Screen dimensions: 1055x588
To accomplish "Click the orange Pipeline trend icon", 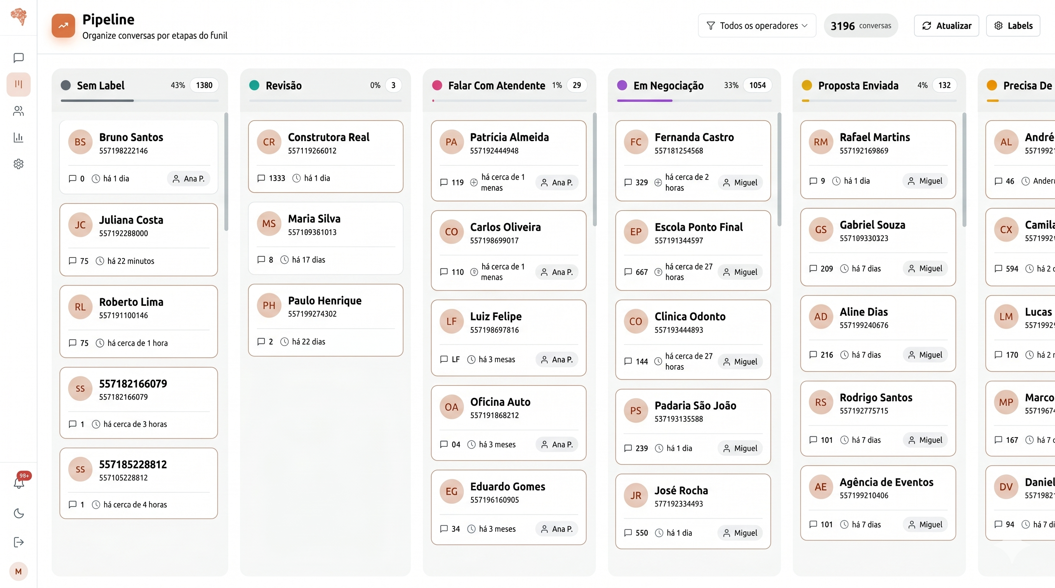I will tap(64, 25).
